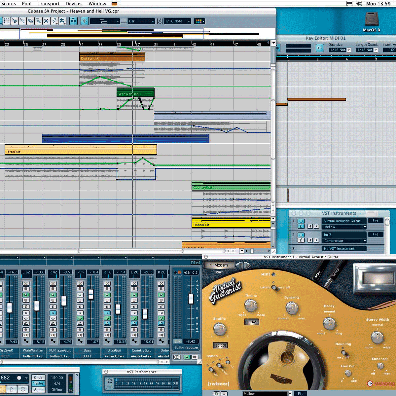Select the Mute (X) tool in the toolbar

tap(46, 21)
